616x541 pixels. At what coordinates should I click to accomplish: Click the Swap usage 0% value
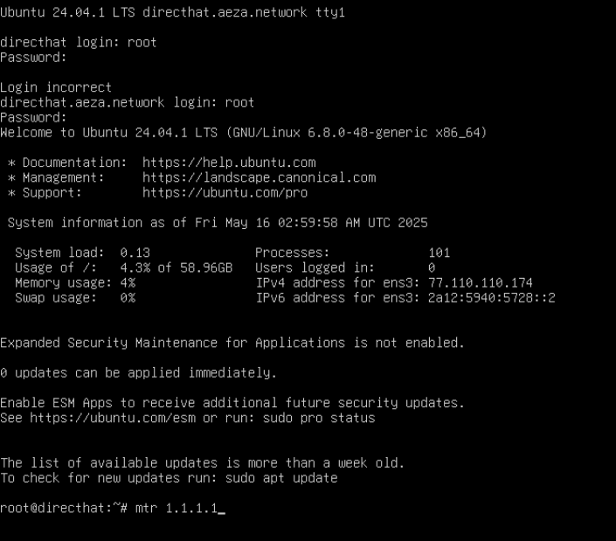pyautogui.click(x=128, y=298)
